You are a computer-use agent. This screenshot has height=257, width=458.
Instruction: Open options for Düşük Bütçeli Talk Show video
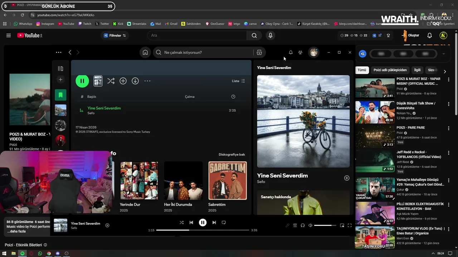point(449,104)
